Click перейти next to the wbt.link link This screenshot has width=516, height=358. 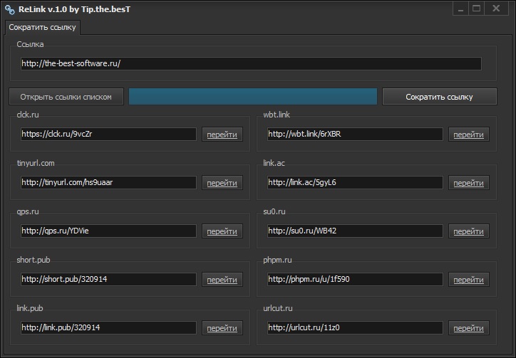pyautogui.click(x=468, y=135)
